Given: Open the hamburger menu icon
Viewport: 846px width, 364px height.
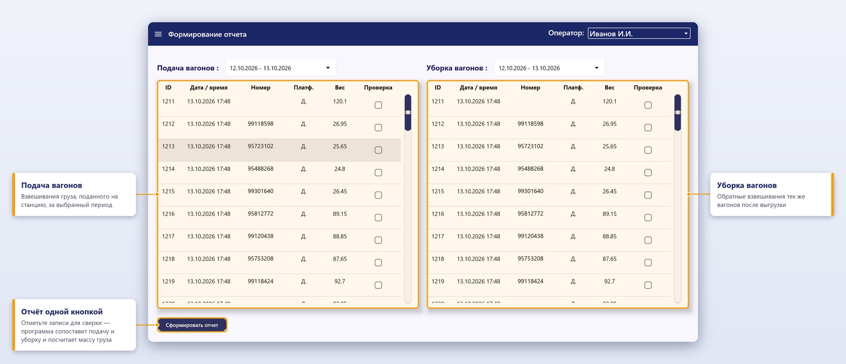Looking at the screenshot, I should 158,34.
